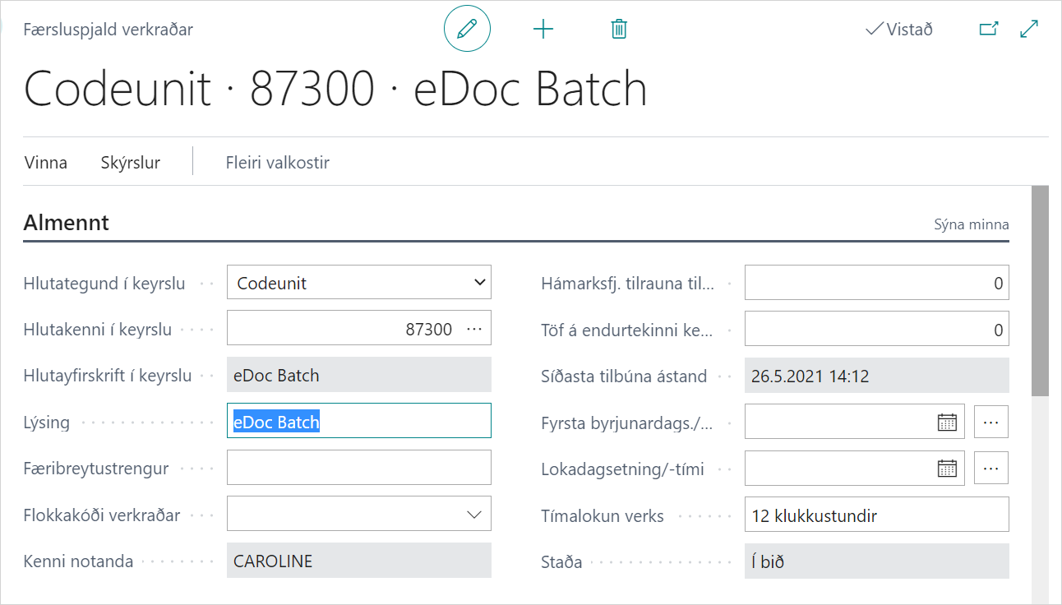1062x605 pixels.
Task: Collapse the Almennt section heading
Action: pyautogui.click(x=67, y=222)
